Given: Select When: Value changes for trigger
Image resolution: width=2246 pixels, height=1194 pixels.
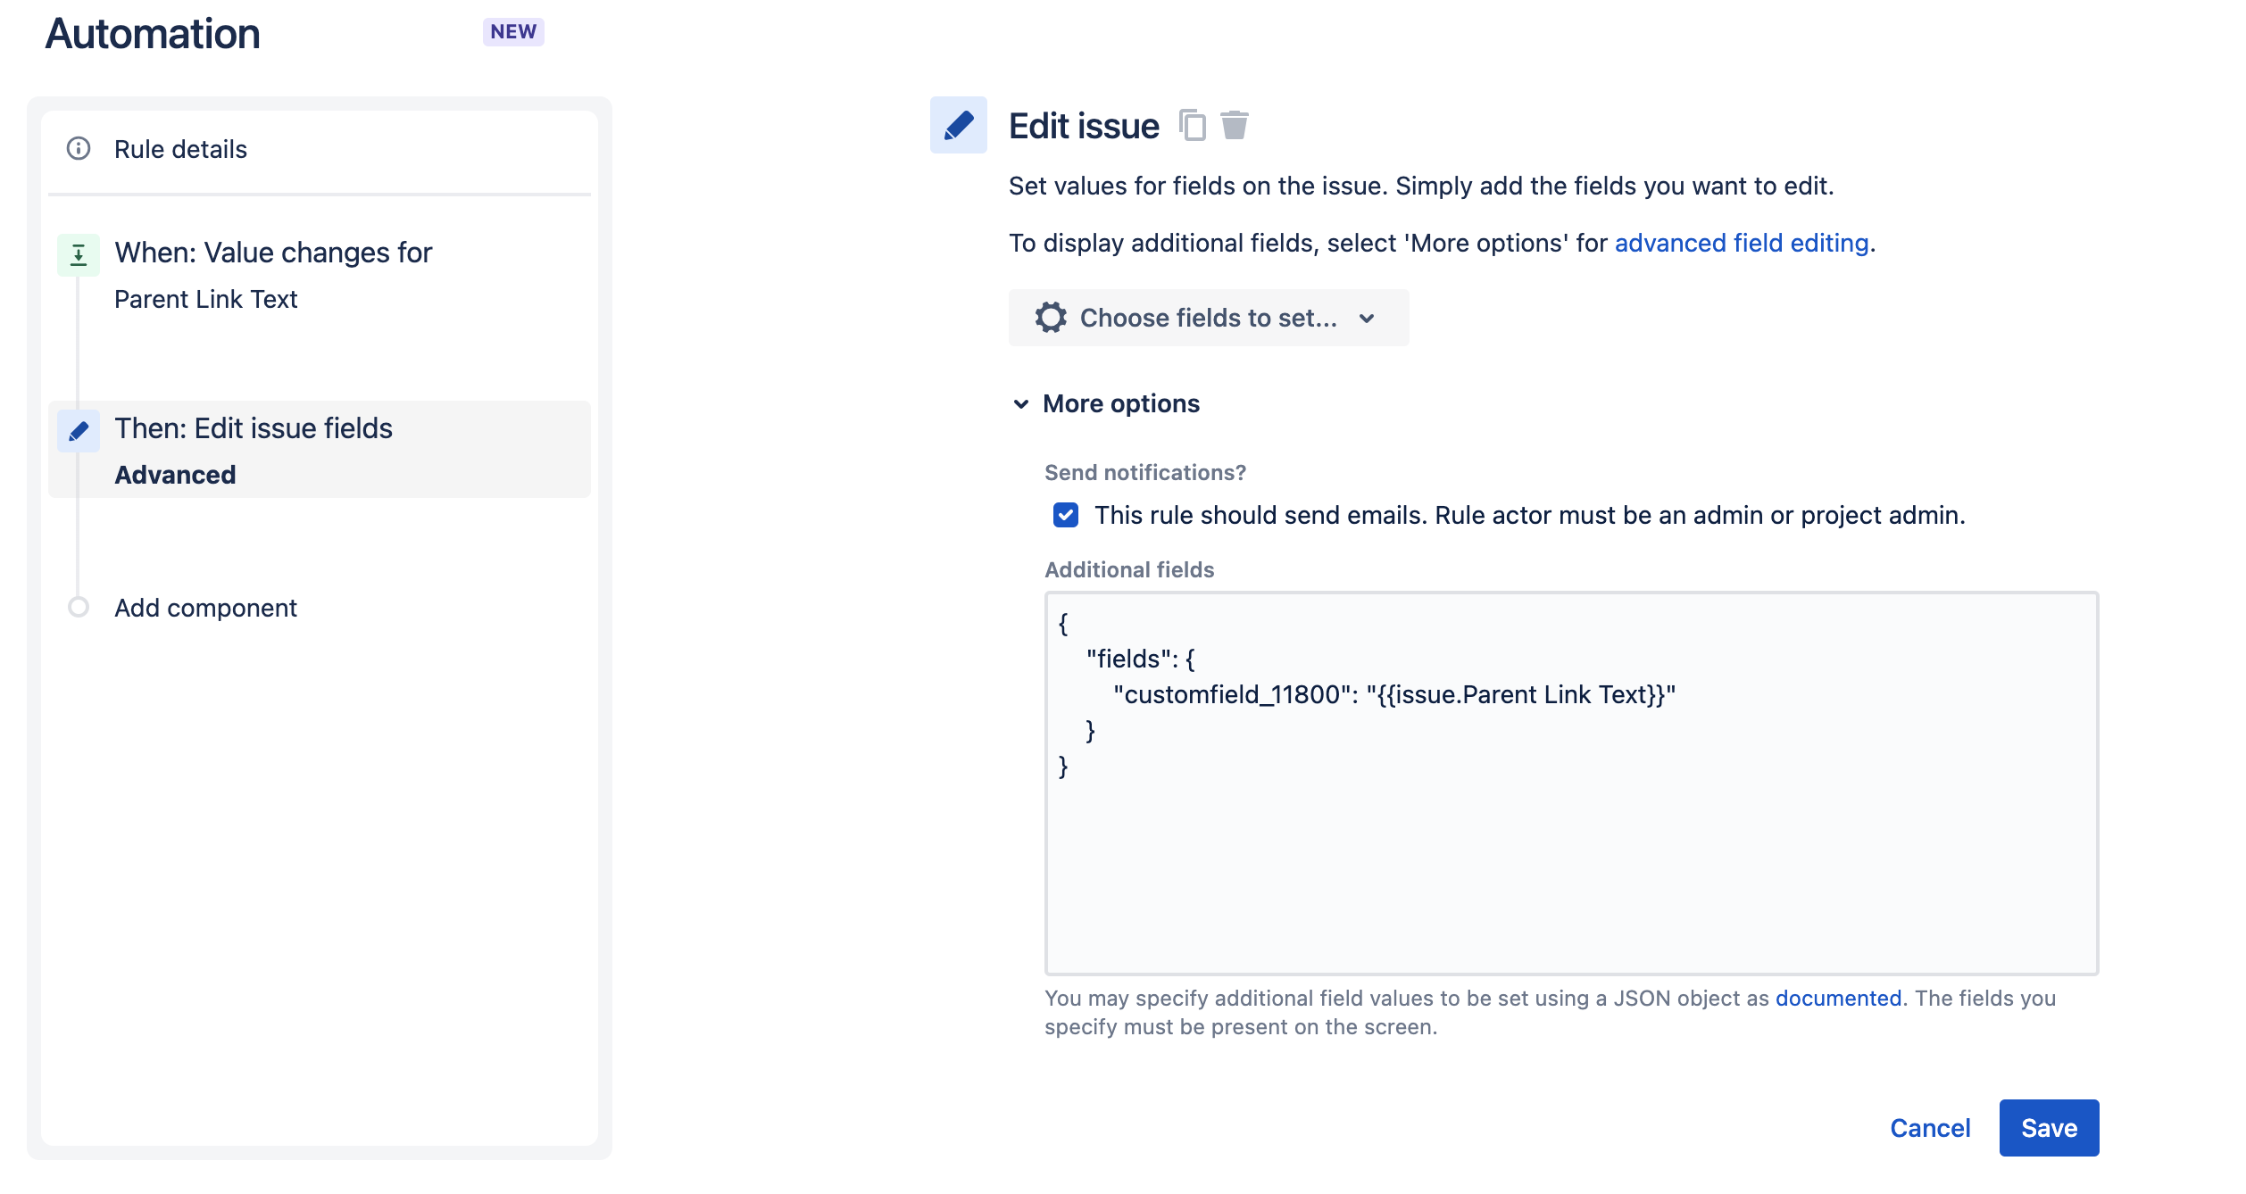Looking at the screenshot, I should click(273, 253).
